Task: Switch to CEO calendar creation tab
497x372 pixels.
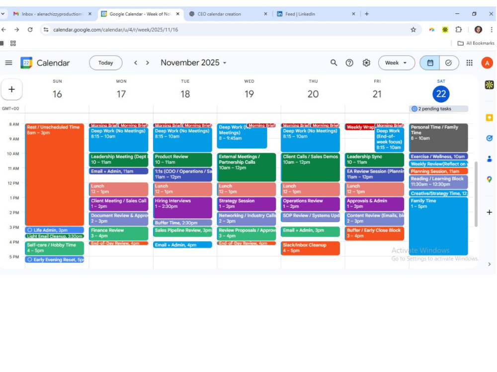Action: click(228, 14)
